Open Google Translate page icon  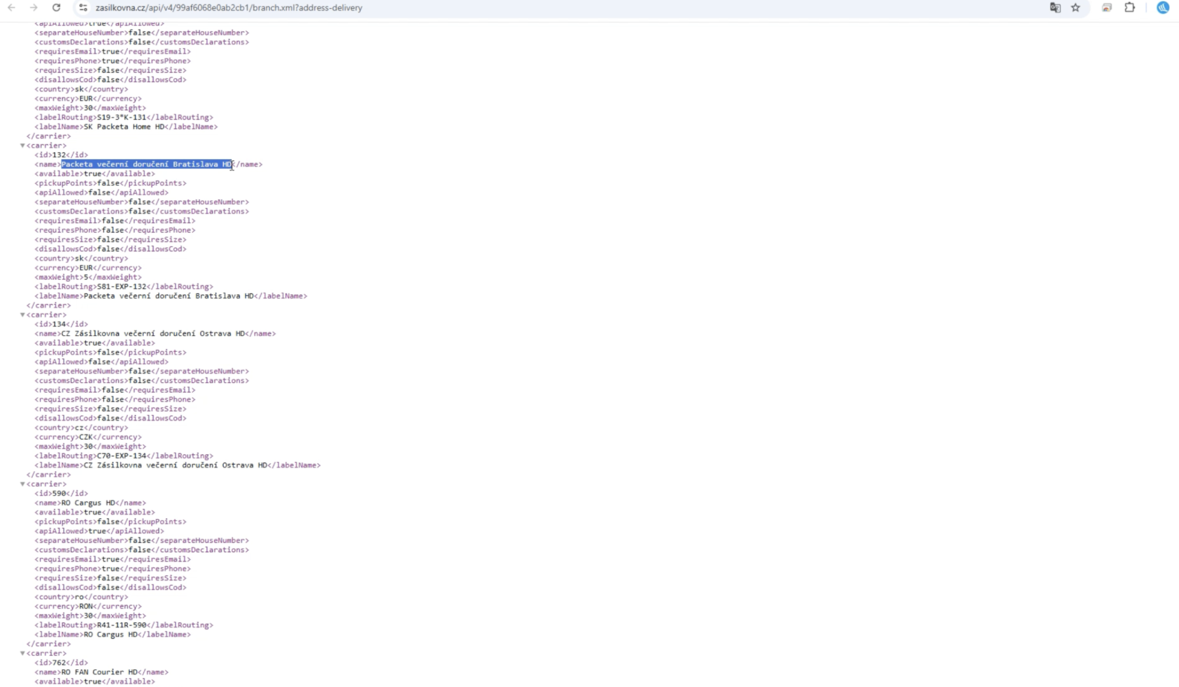1055,8
